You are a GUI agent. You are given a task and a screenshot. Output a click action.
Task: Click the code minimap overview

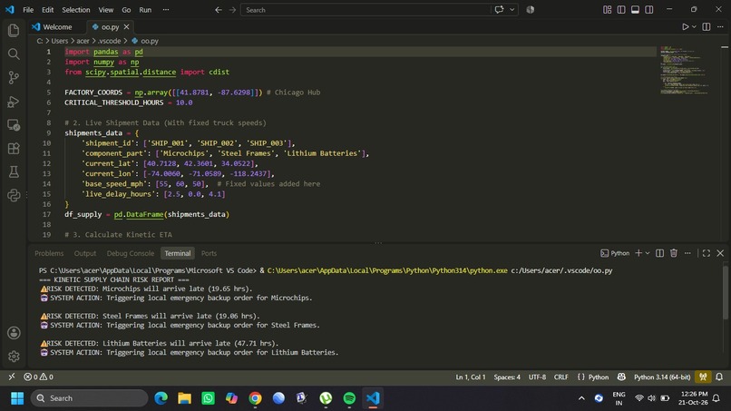click(685, 70)
